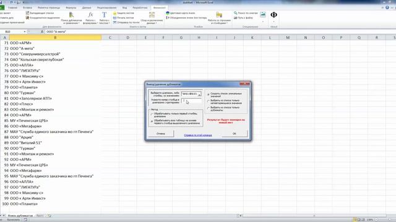Click the OK button in the dialog

coord(235,134)
